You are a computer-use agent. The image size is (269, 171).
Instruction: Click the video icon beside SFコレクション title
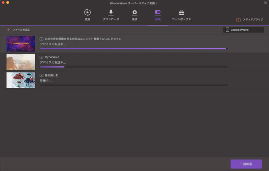(x=42, y=39)
